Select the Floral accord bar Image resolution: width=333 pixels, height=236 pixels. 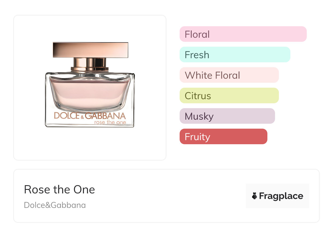(x=243, y=34)
